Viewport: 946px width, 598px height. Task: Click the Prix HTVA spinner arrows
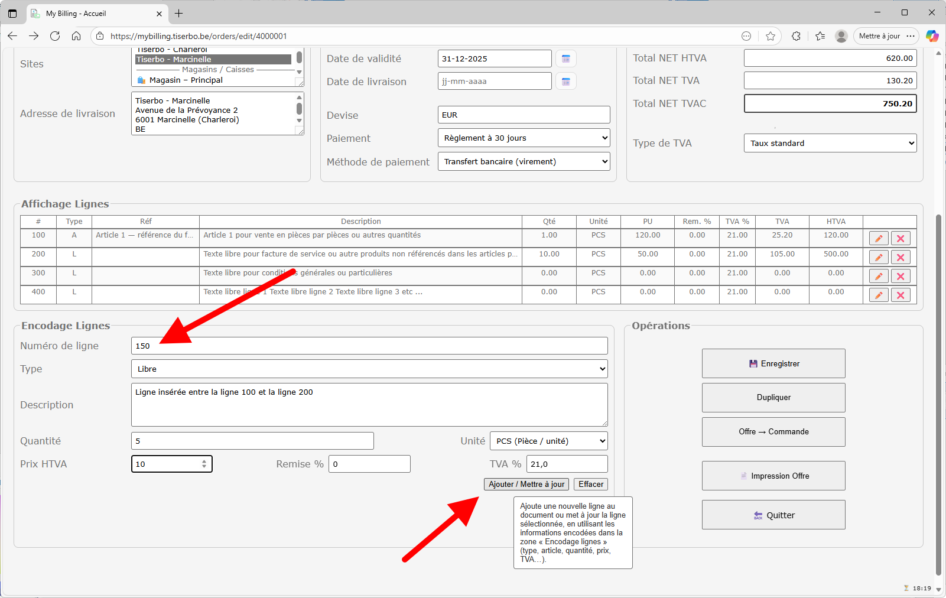pyautogui.click(x=204, y=464)
